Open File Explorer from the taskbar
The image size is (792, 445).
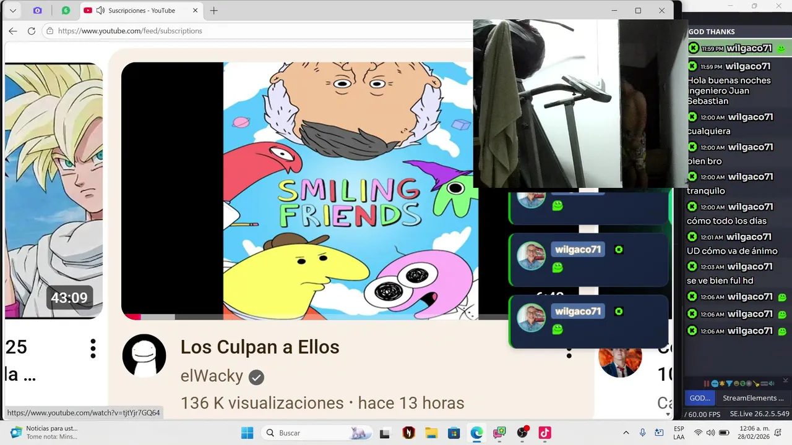[x=431, y=433]
